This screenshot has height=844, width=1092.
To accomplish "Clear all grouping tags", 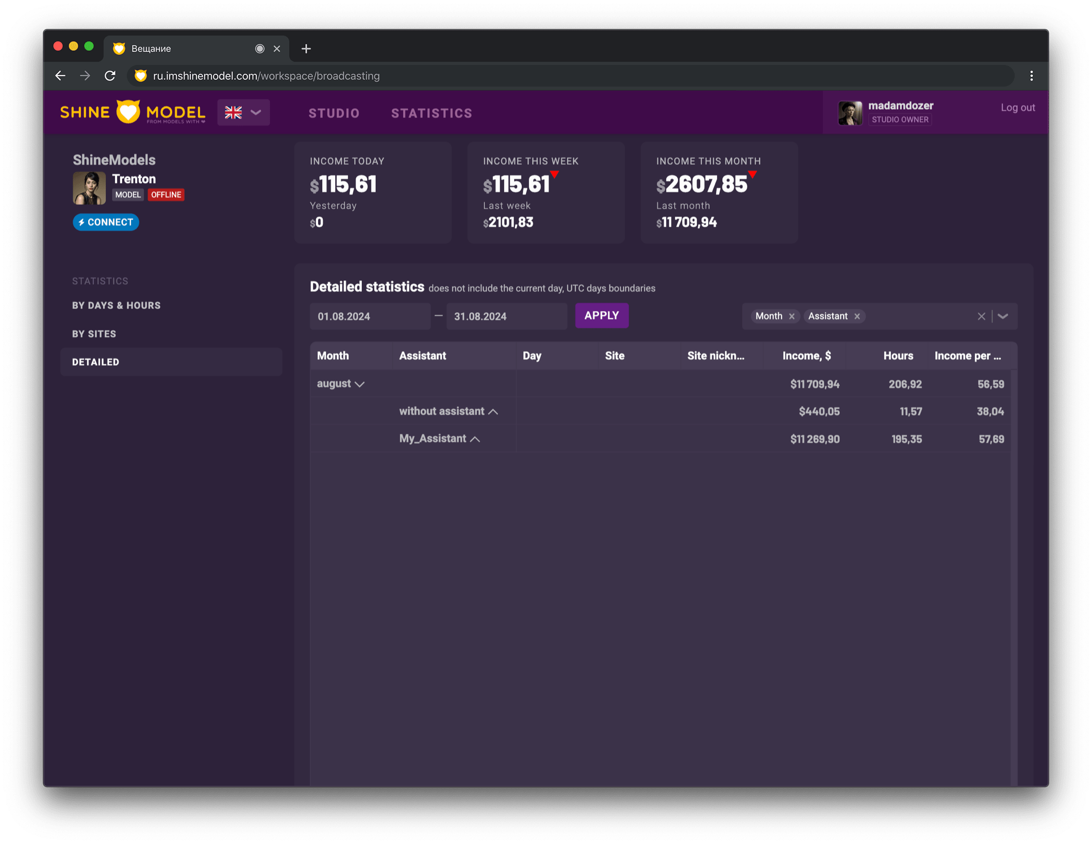I will 981,316.
